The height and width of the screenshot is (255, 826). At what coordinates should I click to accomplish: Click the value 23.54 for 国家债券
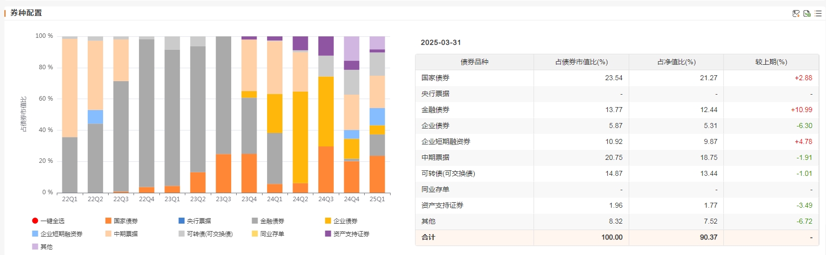tap(614, 78)
